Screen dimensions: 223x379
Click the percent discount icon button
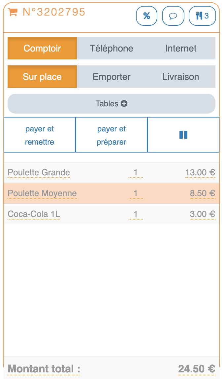(x=146, y=16)
